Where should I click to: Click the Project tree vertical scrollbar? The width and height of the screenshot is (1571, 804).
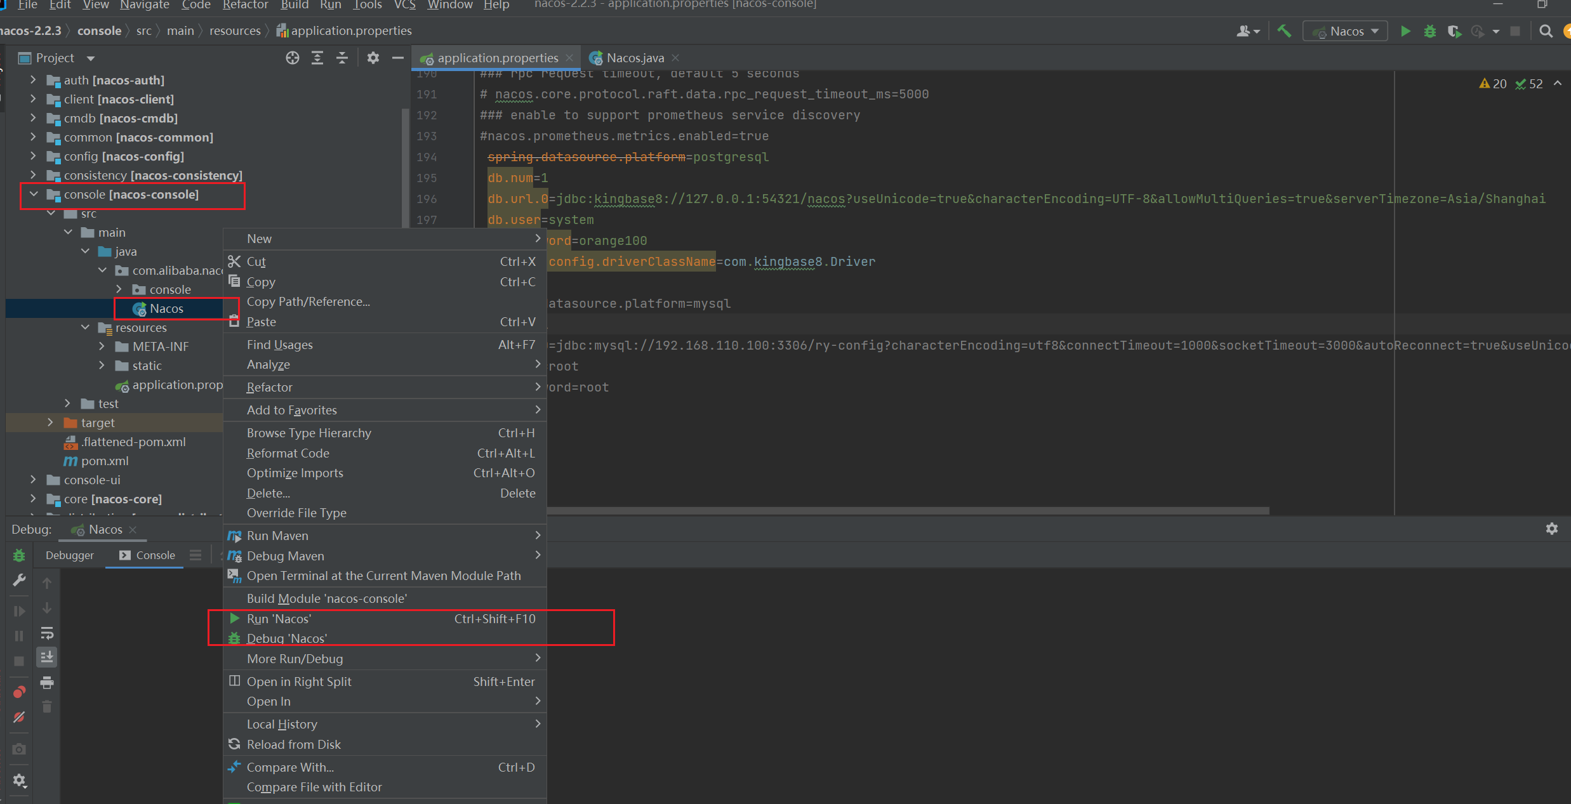[405, 168]
